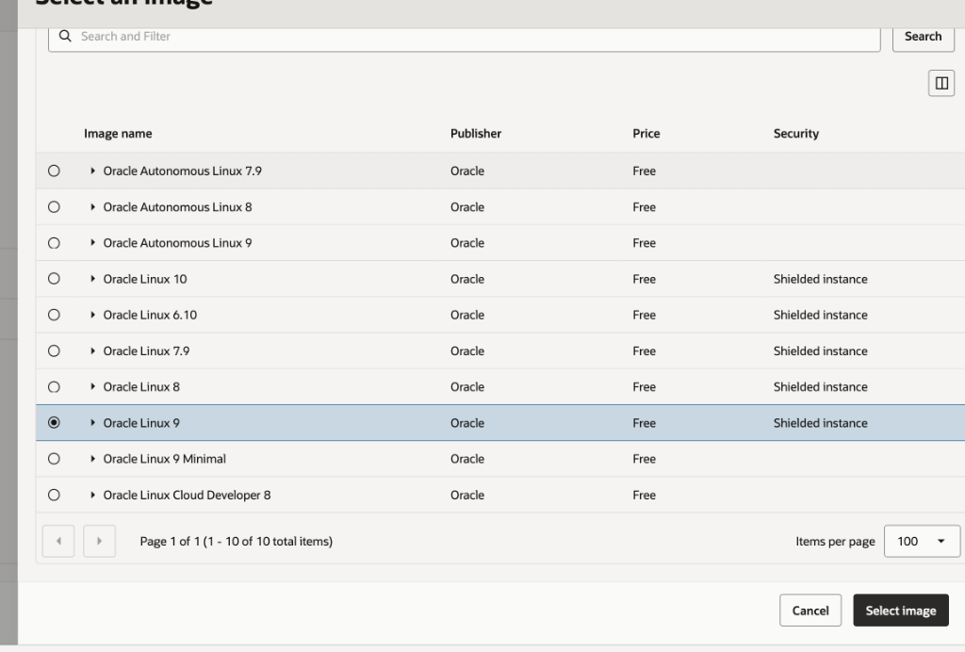Expand Oracle Linux 6.10 row details
965x652 pixels.
point(93,315)
